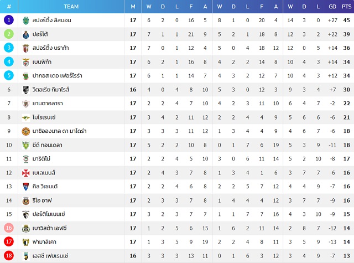Click the Belenenses red cross crest
The image size is (354, 263).
tap(26, 173)
